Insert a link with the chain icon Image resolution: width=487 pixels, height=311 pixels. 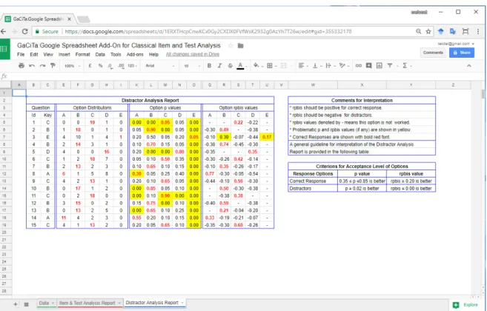click(359, 65)
